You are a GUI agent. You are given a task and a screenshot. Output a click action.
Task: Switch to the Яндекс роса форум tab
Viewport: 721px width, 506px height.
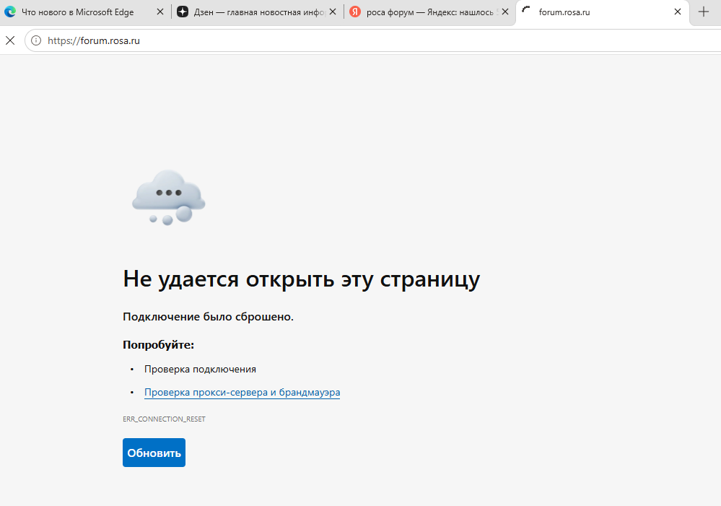click(x=432, y=12)
